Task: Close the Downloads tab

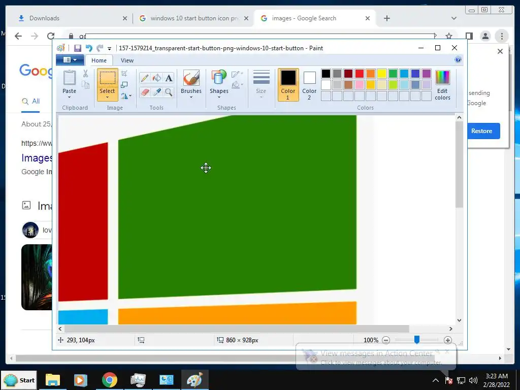Action: tap(125, 18)
